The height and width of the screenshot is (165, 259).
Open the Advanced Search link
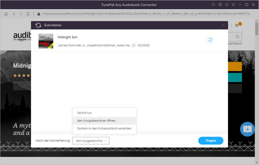coord(235,43)
